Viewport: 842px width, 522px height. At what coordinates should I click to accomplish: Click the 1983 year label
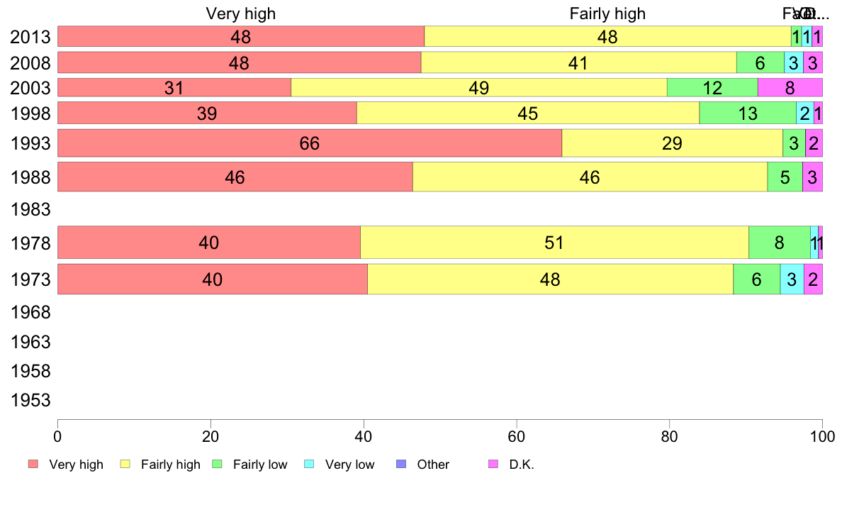tap(30, 209)
